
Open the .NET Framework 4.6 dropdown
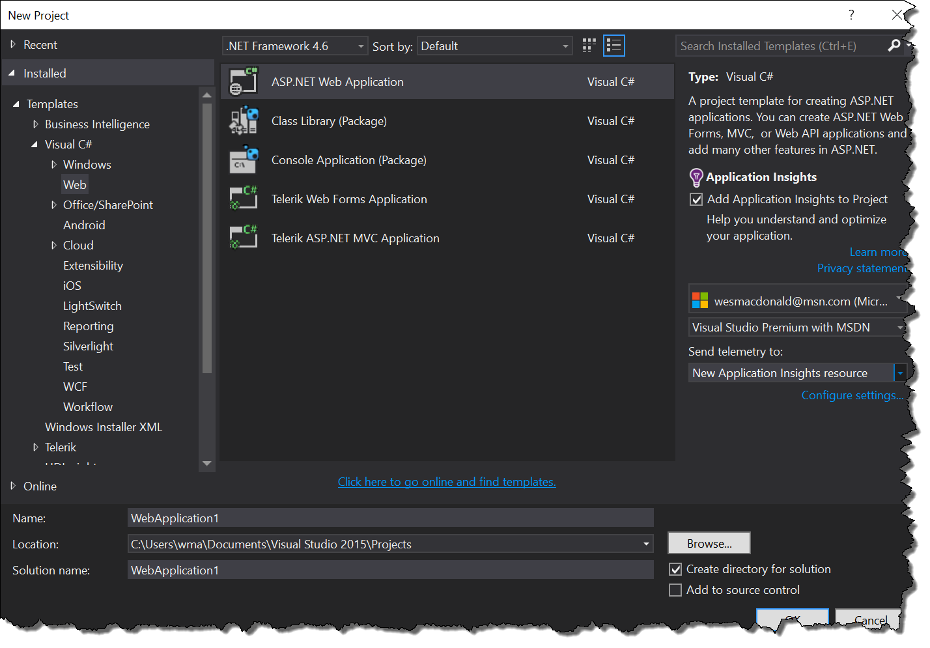coord(295,46)
